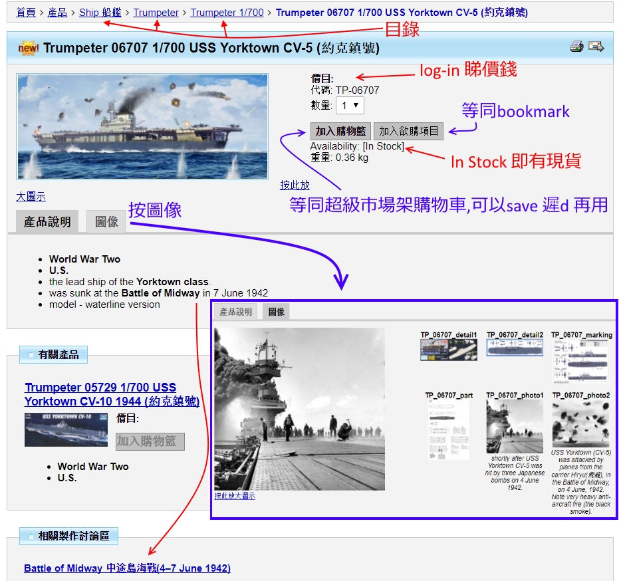This screenshot has height=581, width=619.
Task: Switch to the 圖像 tab
Action: 106,221
